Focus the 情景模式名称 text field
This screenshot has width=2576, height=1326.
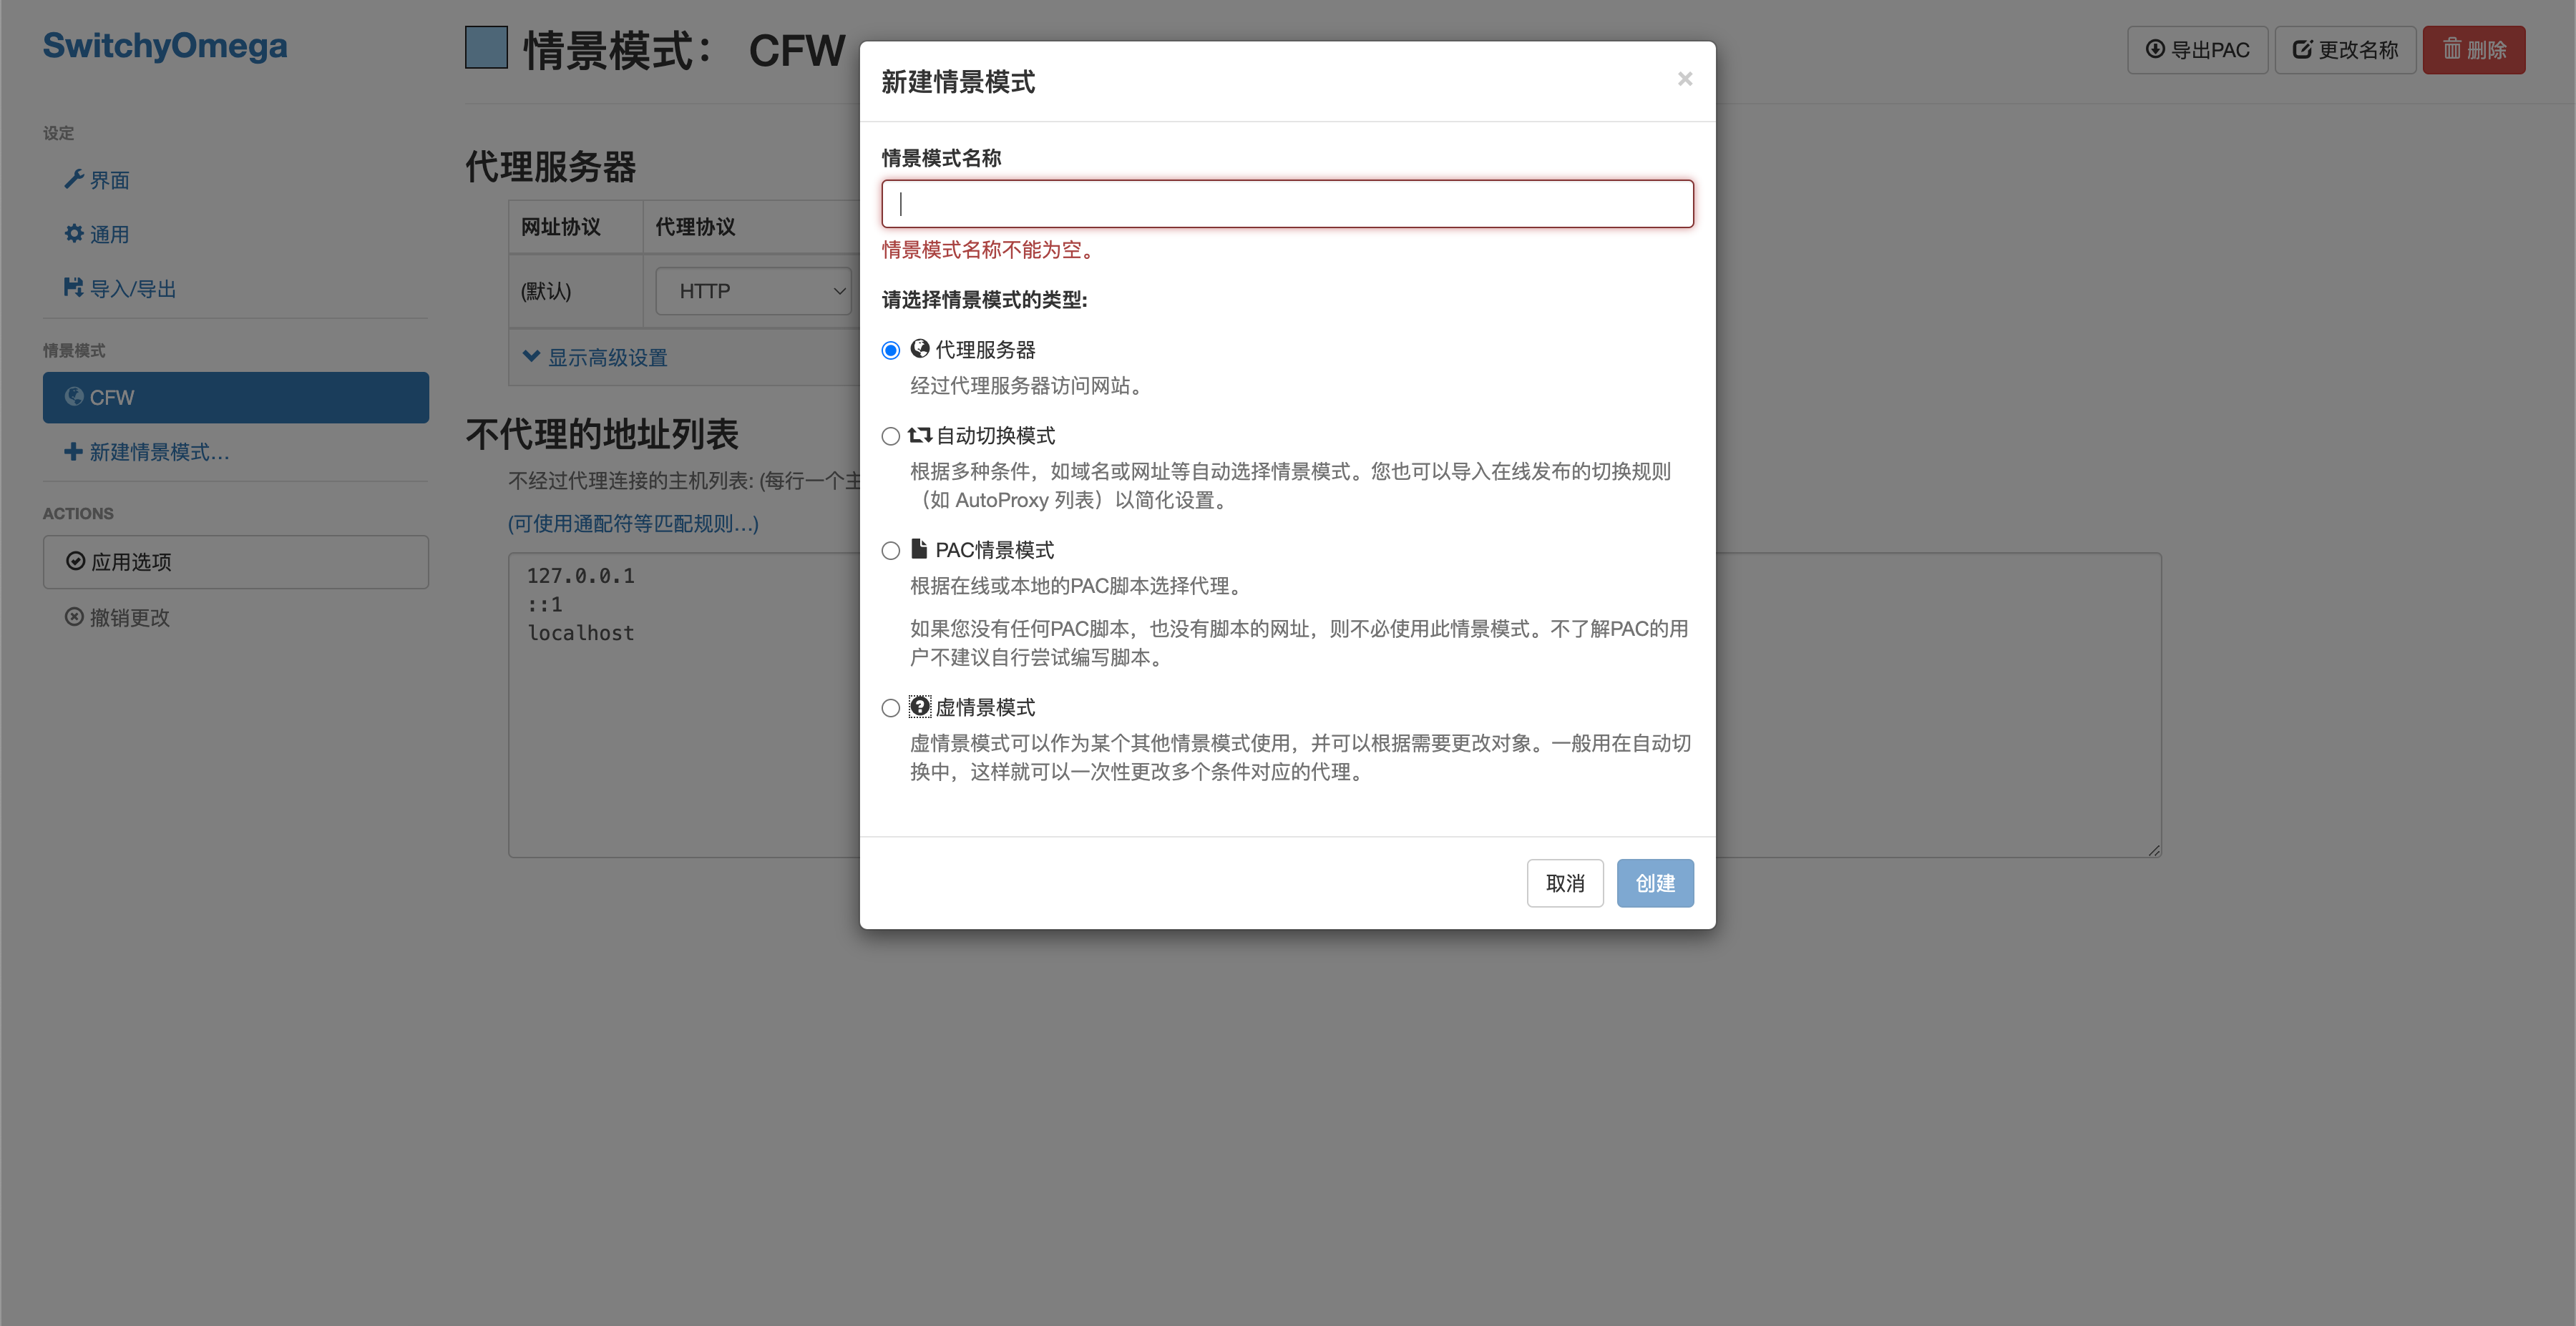click(x=1286, y=204)
